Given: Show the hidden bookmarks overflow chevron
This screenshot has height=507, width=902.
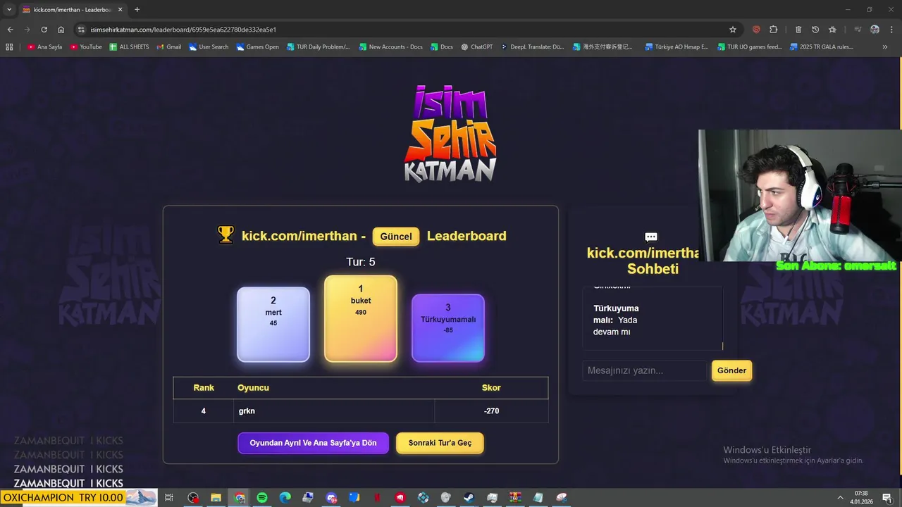Looking at the screenshot, I should [885, 47].
